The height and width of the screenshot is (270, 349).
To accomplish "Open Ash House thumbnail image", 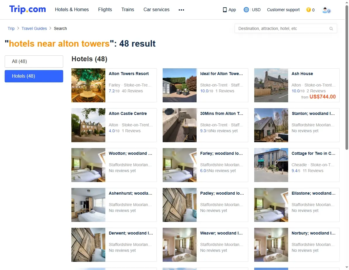I will [271, 85].
